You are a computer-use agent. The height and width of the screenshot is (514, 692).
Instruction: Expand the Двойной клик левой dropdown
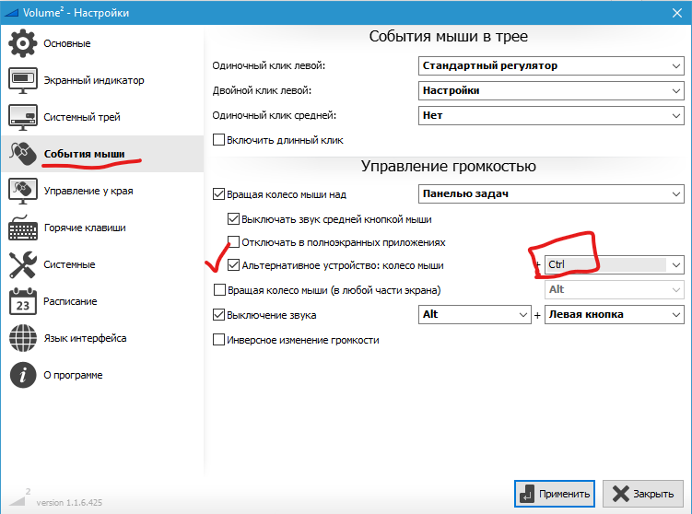pyautogui.click(x=551, y=90)
